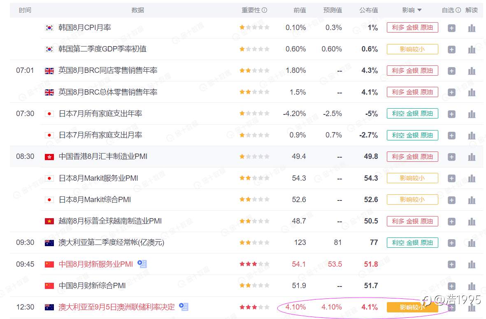Open the 澳大利亚至9月5日澳洲联储利率决定 link
Viewport: 486px width, 319px height.
(x=116, y=307)
